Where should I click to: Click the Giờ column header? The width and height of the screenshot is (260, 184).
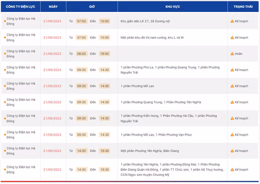[92, 7]
